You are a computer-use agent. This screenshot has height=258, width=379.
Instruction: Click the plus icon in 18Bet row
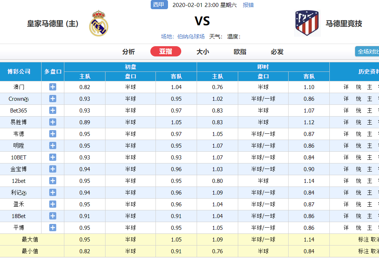pos(53,216)
